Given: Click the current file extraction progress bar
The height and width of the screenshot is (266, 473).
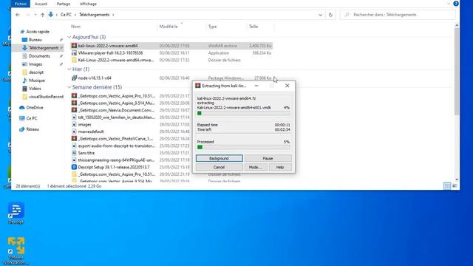Looking at the screenshot, I should [243, 113].
